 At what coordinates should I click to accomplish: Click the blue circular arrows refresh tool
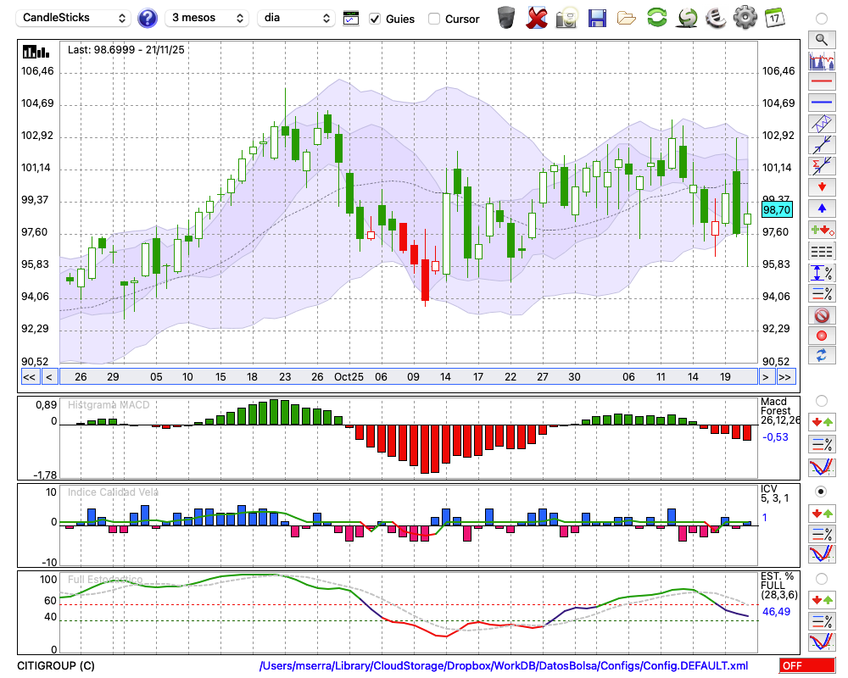pyautogui.click(x=822, y=355)
